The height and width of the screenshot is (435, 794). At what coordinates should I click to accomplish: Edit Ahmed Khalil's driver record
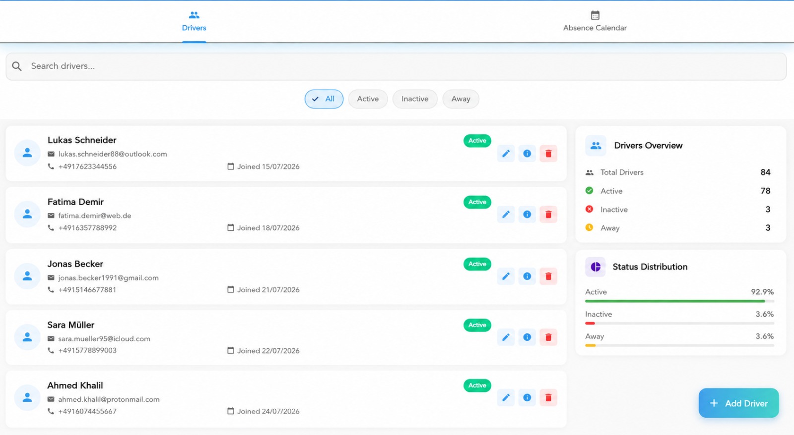(506, 398)
